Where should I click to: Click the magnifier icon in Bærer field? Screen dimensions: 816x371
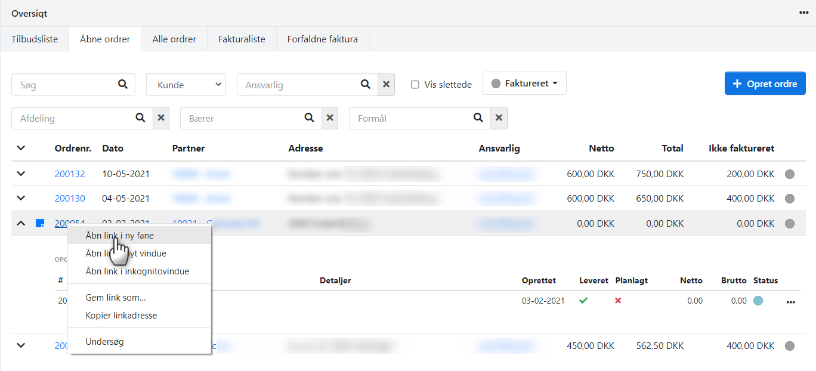309,118
